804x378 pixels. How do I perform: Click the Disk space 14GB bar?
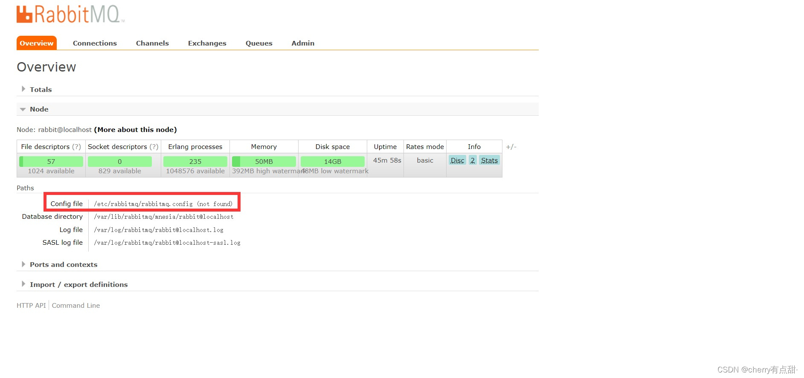333,161
